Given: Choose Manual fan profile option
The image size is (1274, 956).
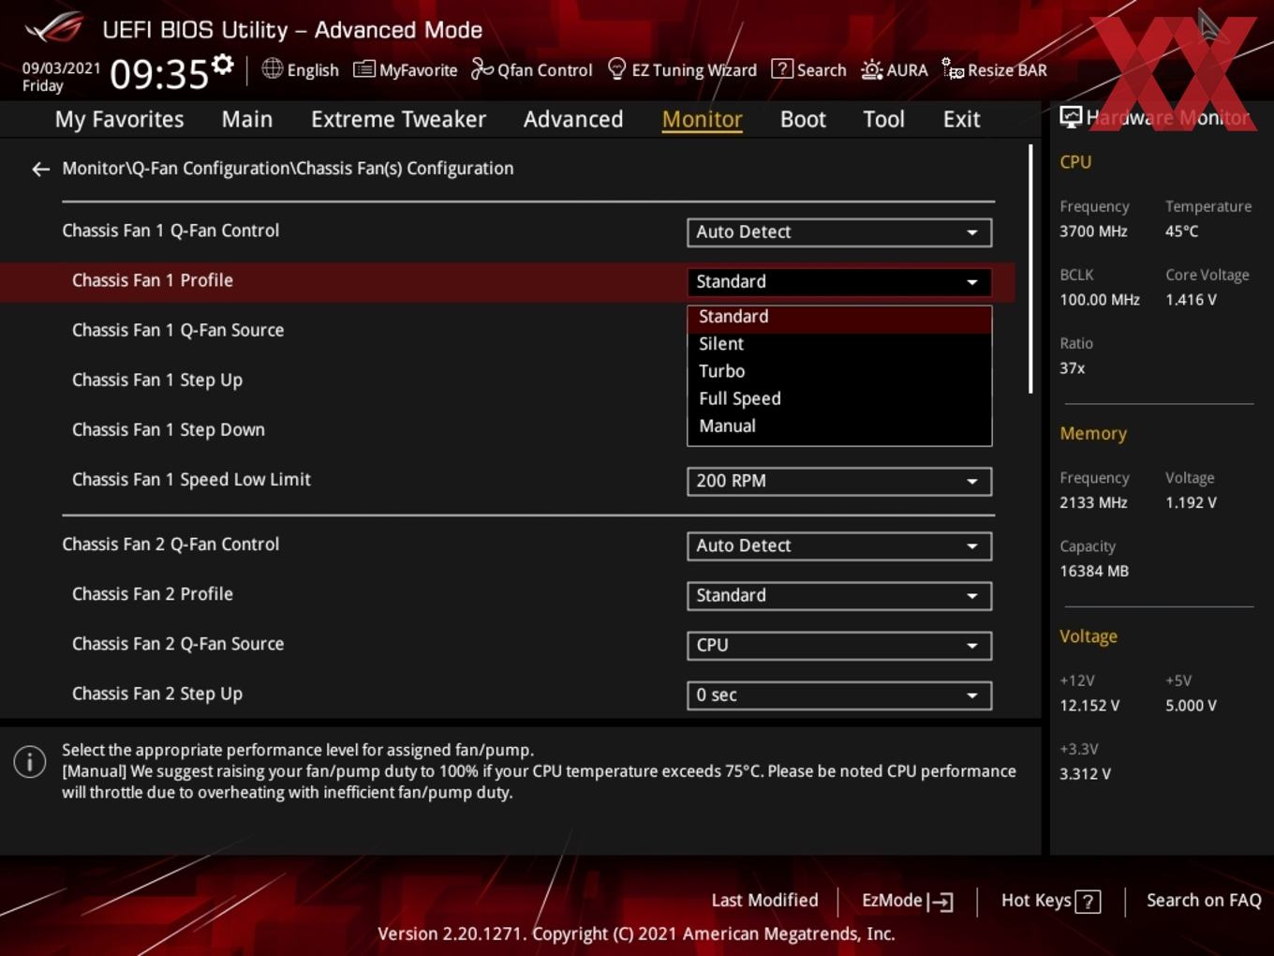Looking at the screenshot, I should point(839,426).
